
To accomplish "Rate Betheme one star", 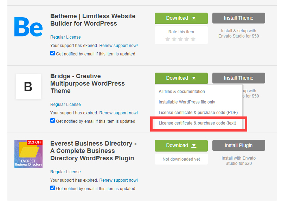I will click(168, 39).
